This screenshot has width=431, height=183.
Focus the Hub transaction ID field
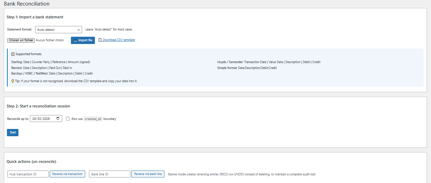point(28,174)
